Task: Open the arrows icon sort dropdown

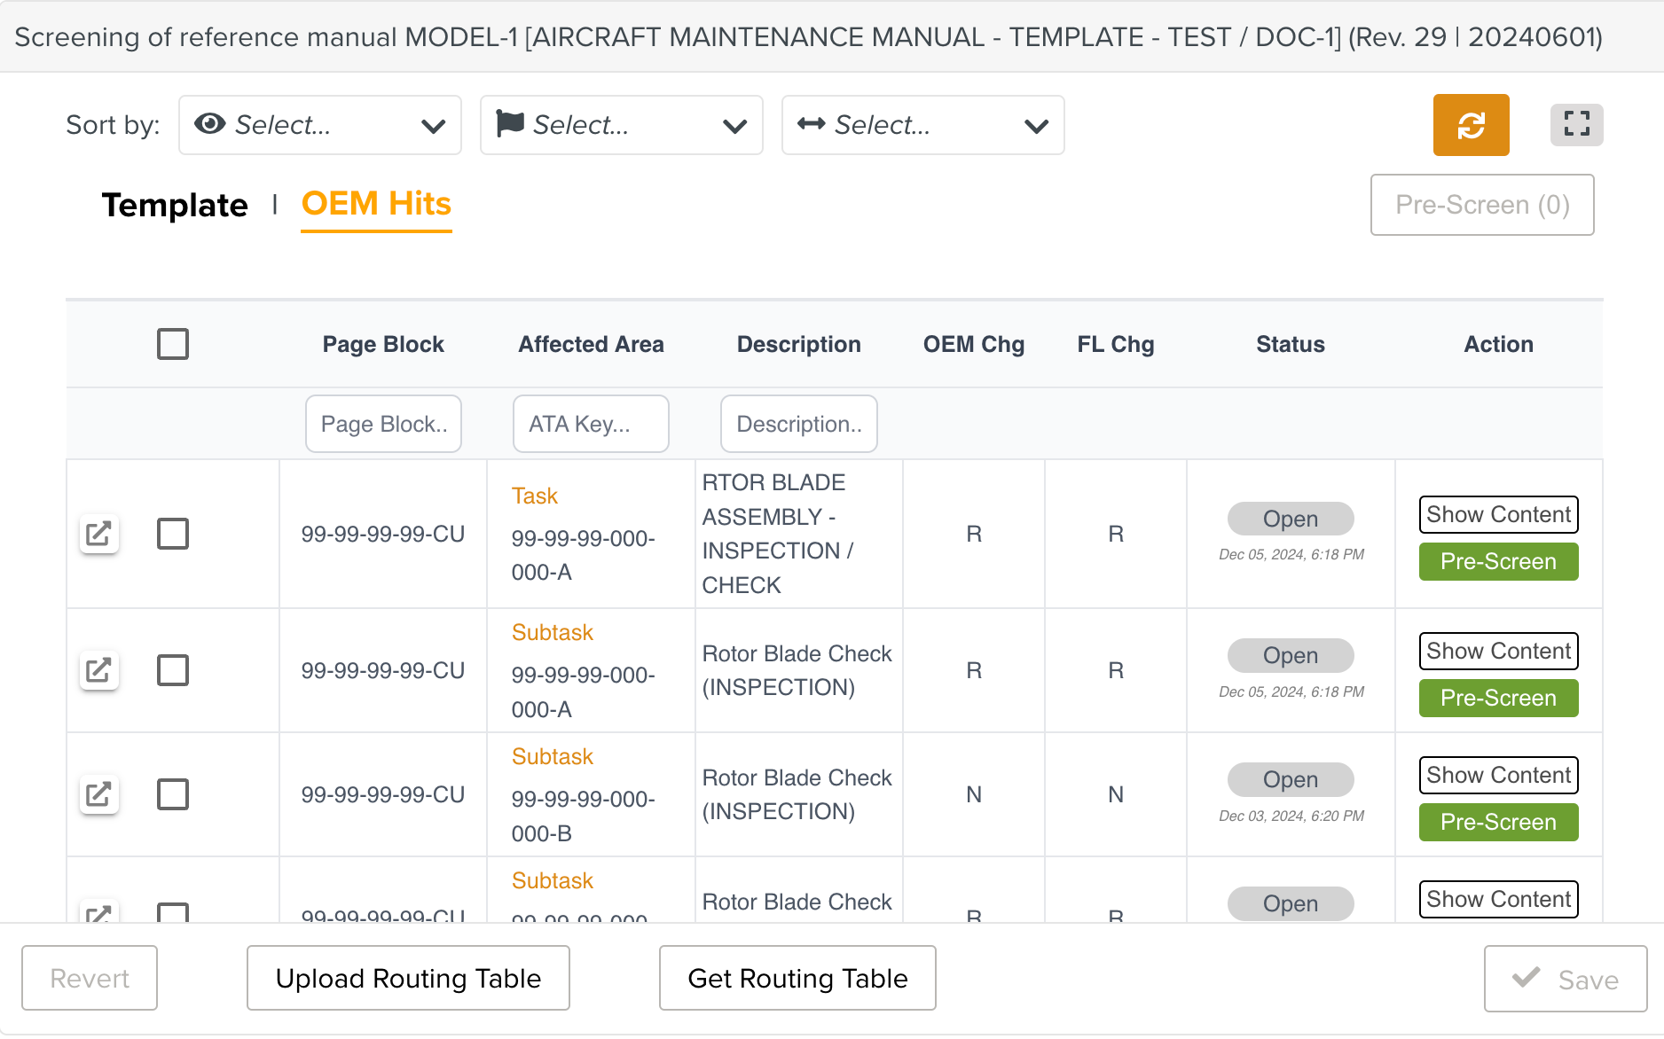Action: tap(922, 125)
